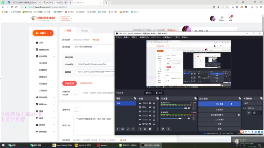This screenshot has width=264, height=148.
Task: Click the 房间标题 input field
Action: 94,47
